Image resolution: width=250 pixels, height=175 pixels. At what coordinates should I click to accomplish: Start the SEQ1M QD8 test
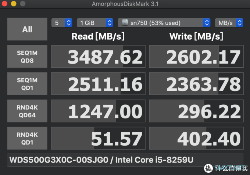[x=27, y=56]
